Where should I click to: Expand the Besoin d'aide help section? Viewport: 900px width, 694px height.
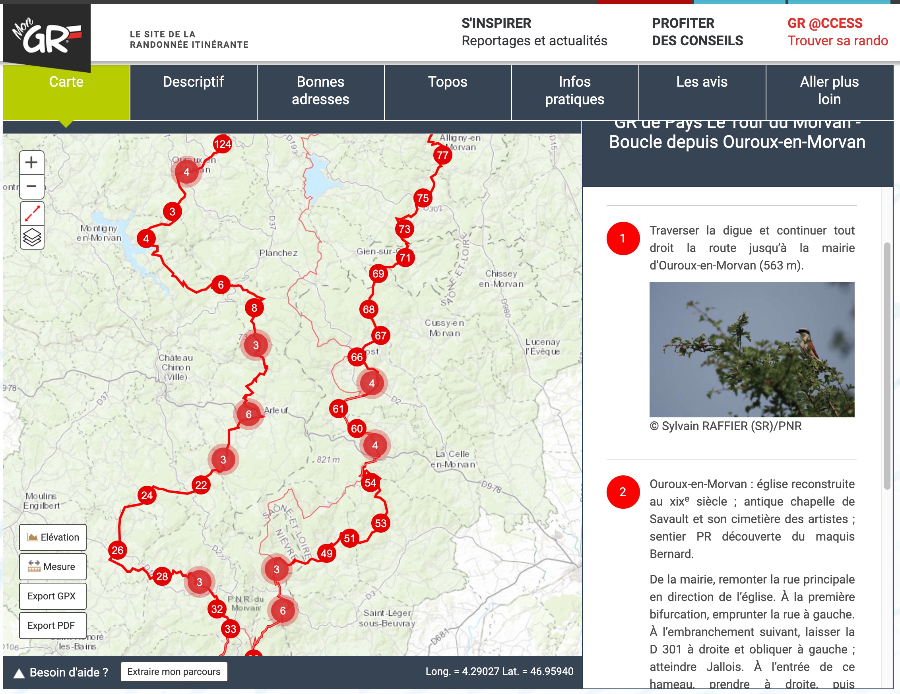click(x=61, y=672)
